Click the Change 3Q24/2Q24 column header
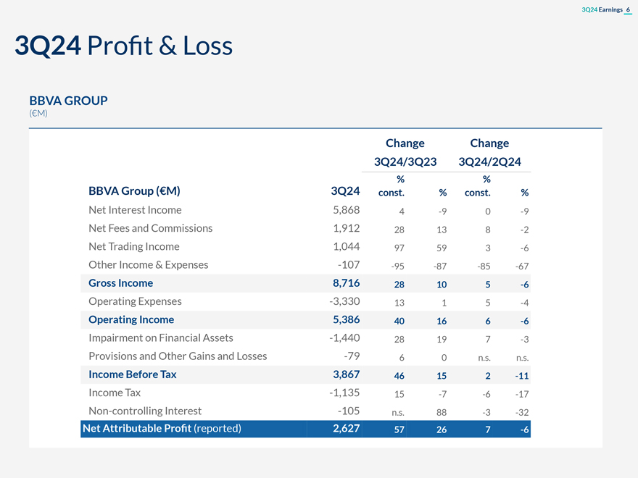Viewport: 638px width, 478px height. point(489,152)
